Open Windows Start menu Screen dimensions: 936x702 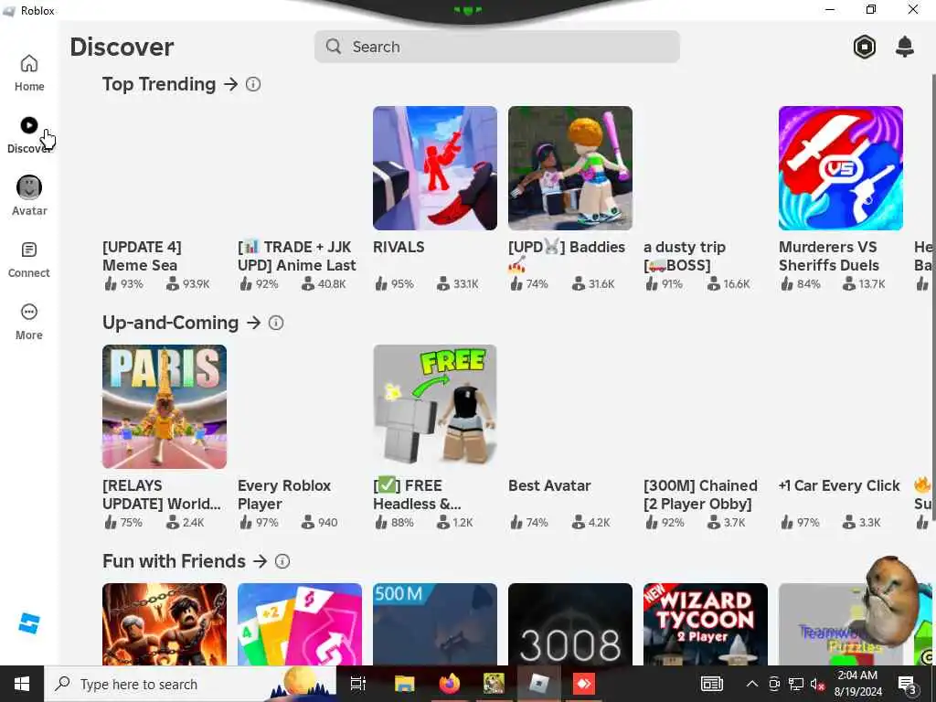click(22, 684)
